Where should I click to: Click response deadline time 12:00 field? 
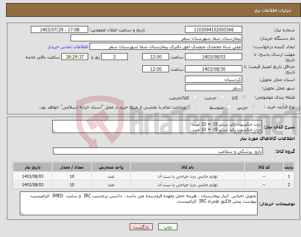156,57
